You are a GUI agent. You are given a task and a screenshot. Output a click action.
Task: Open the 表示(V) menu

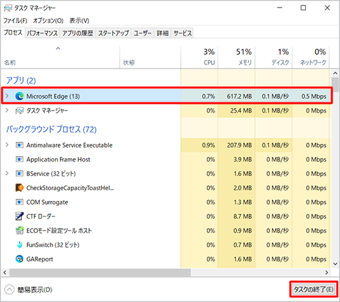(79, 21)
